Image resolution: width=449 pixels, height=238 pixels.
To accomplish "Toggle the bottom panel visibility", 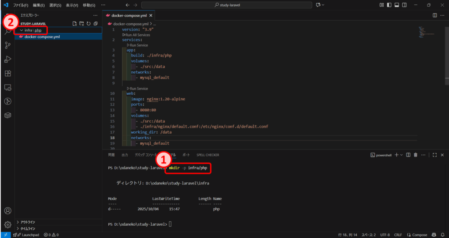I will [x=397, y=5].
